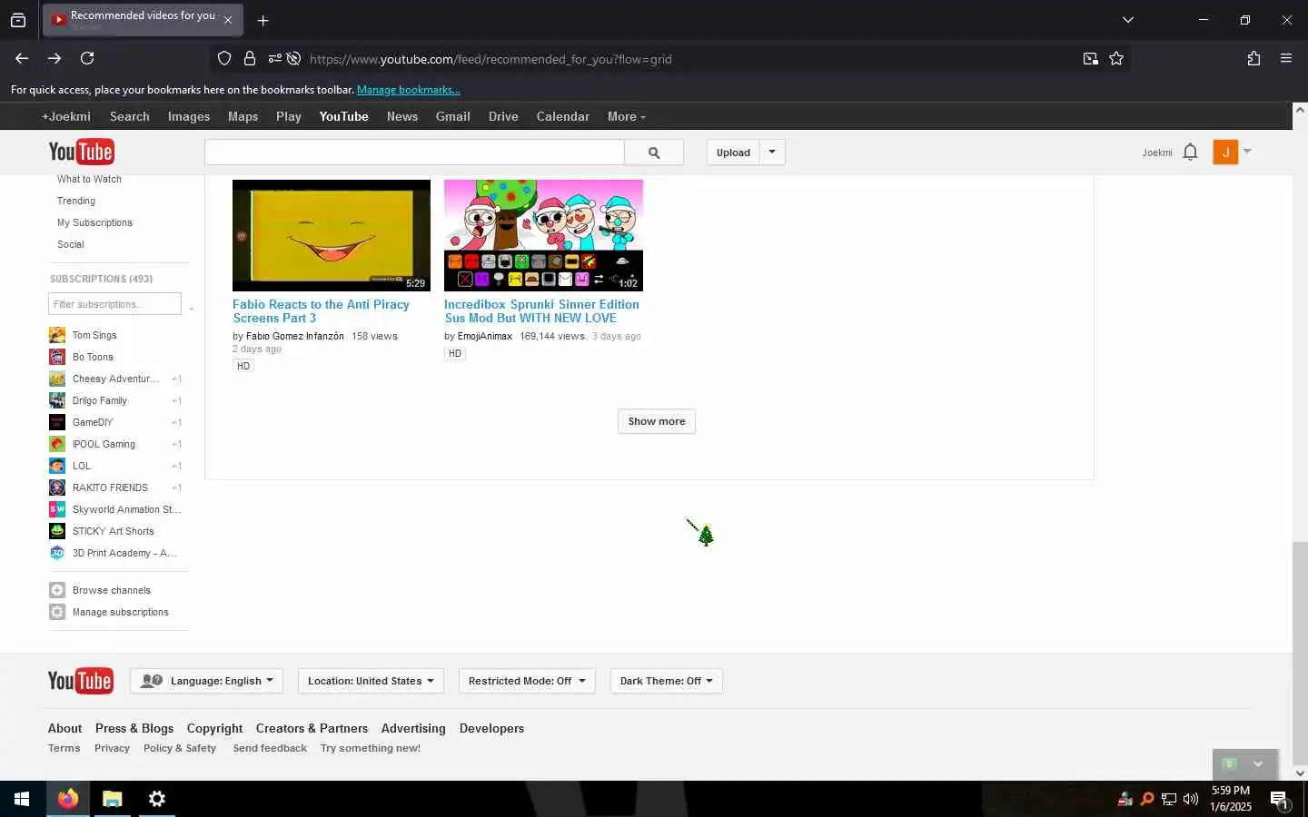This screenshot has height=817, width=1308.
Task: Open File Explorer from the taskbar
Action: (113, 799)
